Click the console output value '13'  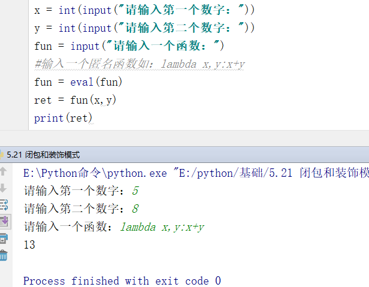[x=29, y=244]
